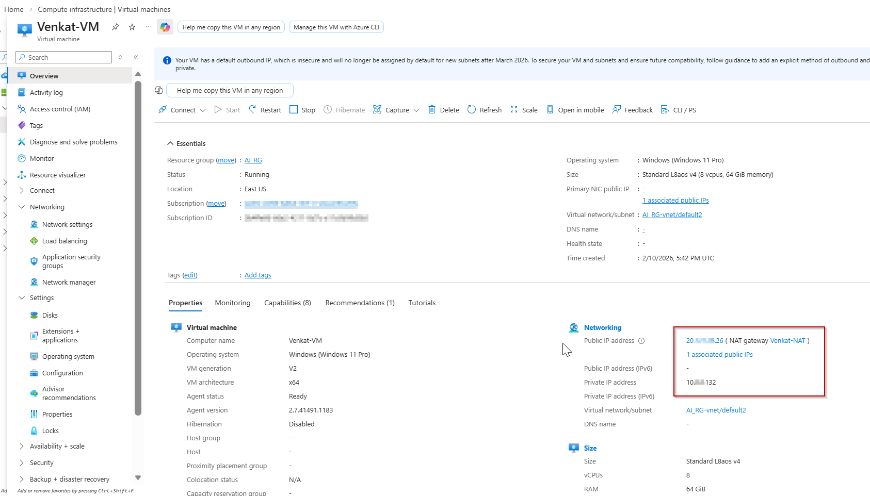
Task: Click the CLI / PS icon
Action: pyautogui.click(x=665, y=109)
